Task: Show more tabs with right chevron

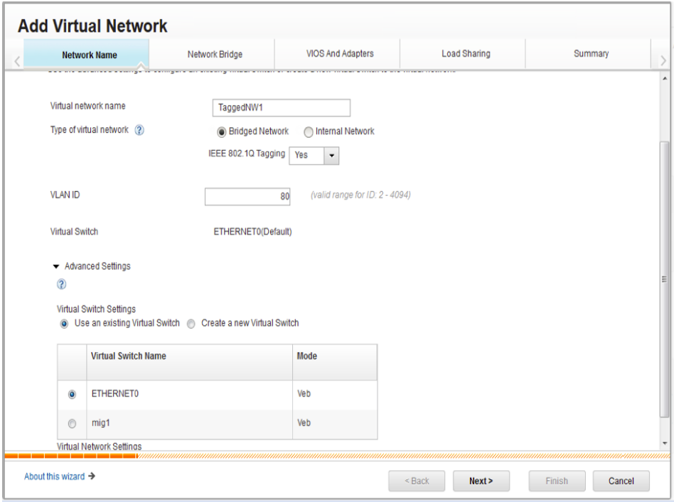Action: (663, 61)
